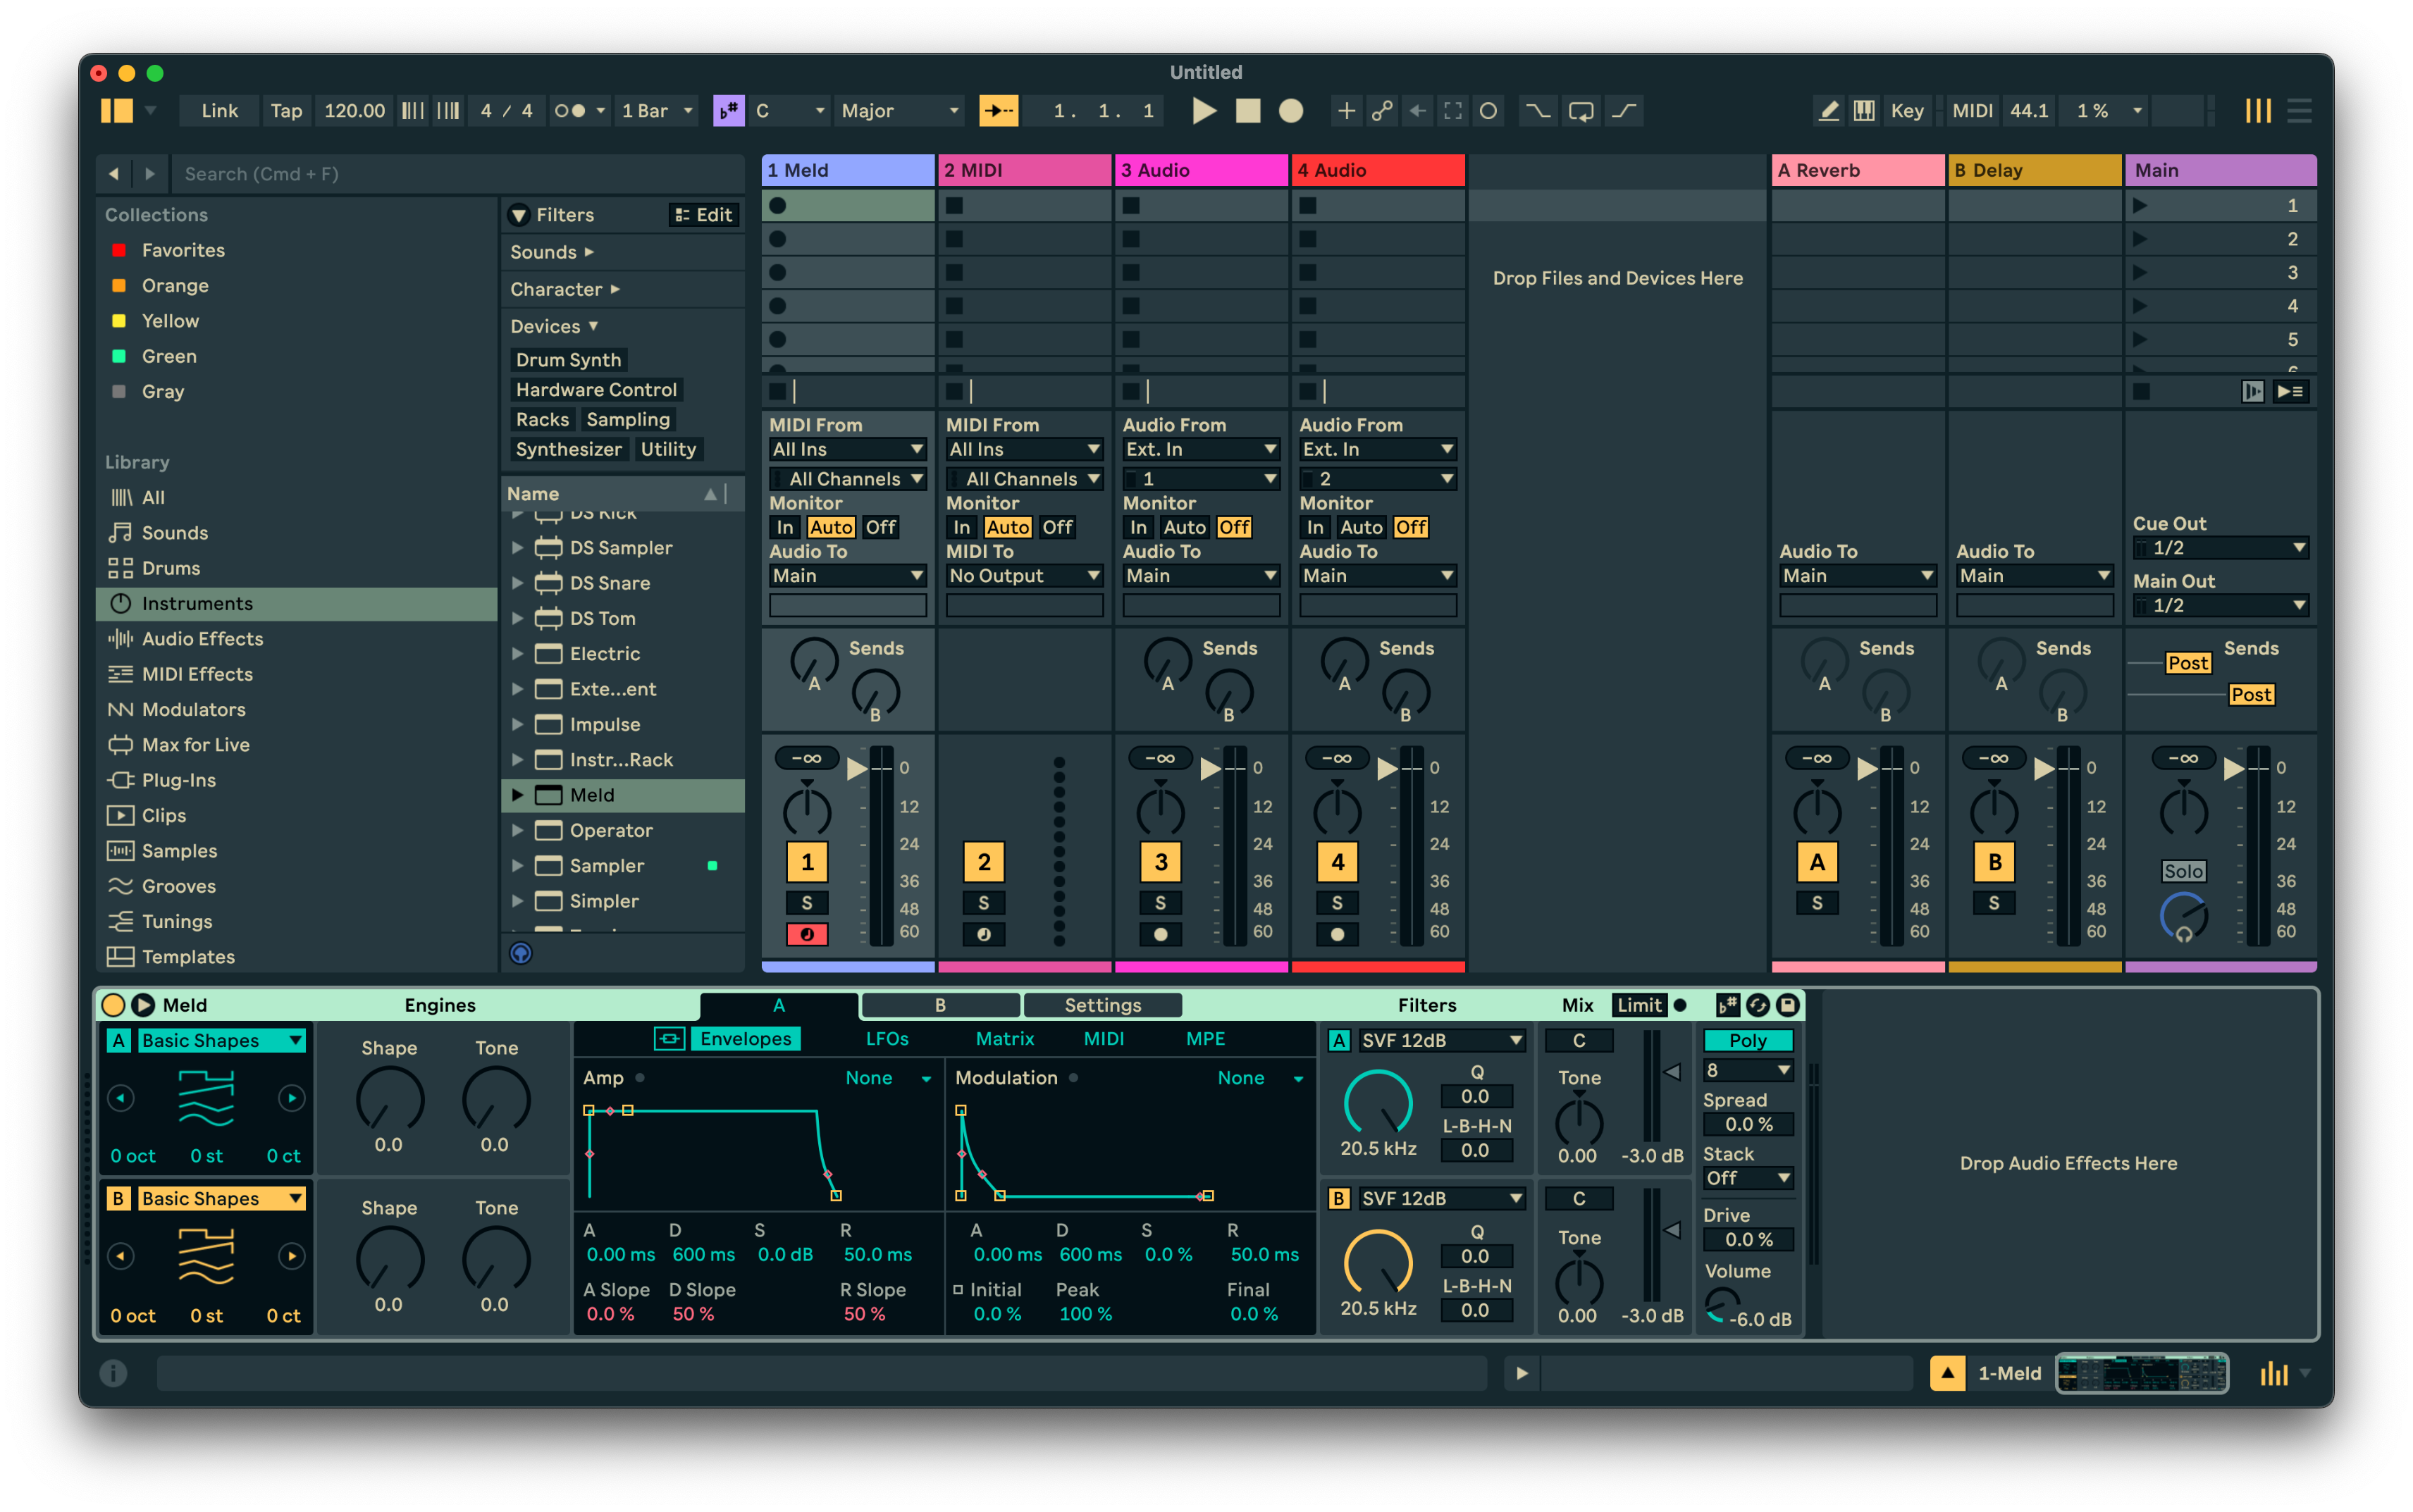Toggle the metronome icon
Viewport: 2413px width, 1512px height.
(x=570, y=111)
